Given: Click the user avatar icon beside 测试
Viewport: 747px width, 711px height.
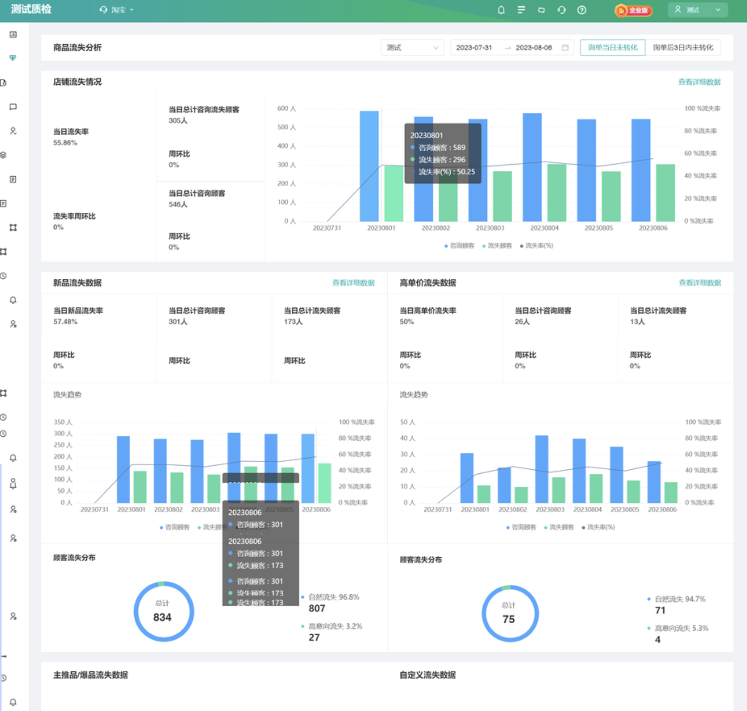Looking at the screenshot, I should pos(677,10).
